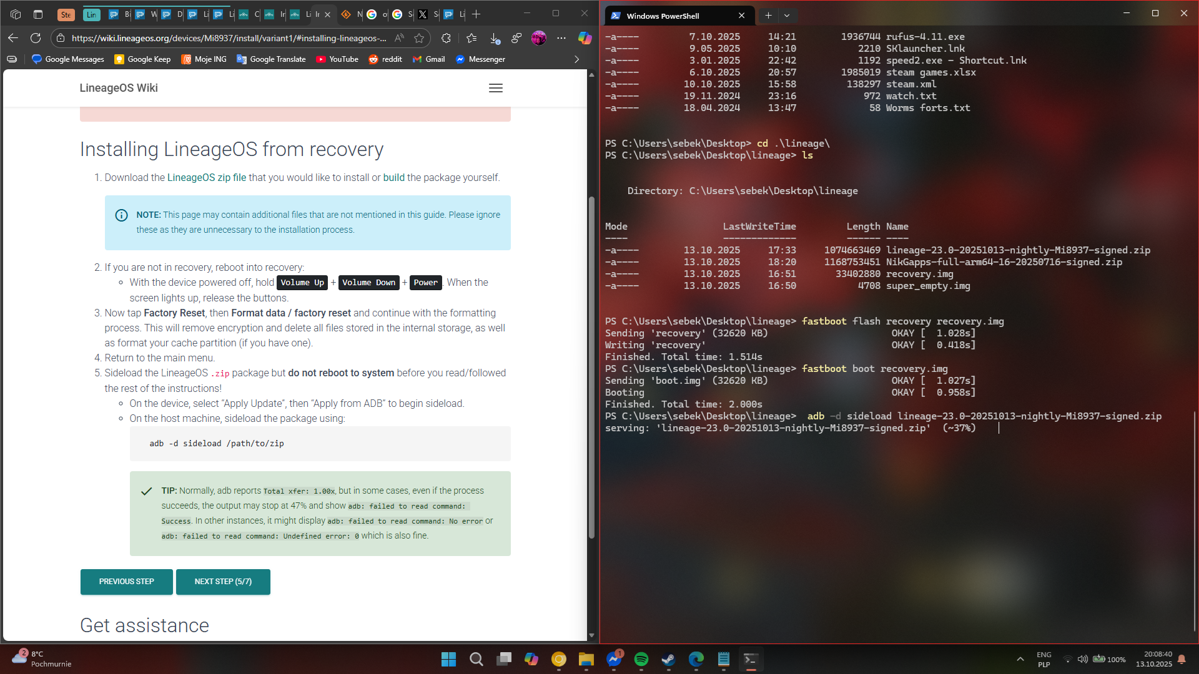1199x674 pixels.
Task: Add page to favorites with star icon
Action: [x=419, y=38]
